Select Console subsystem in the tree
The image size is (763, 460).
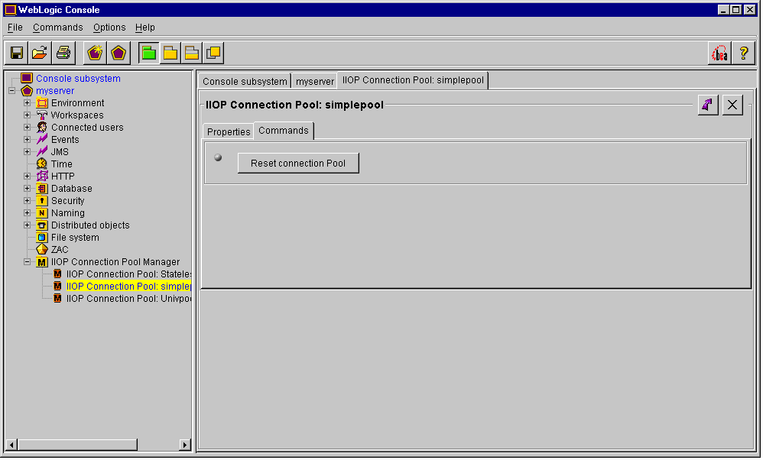[x=78, y=78]
